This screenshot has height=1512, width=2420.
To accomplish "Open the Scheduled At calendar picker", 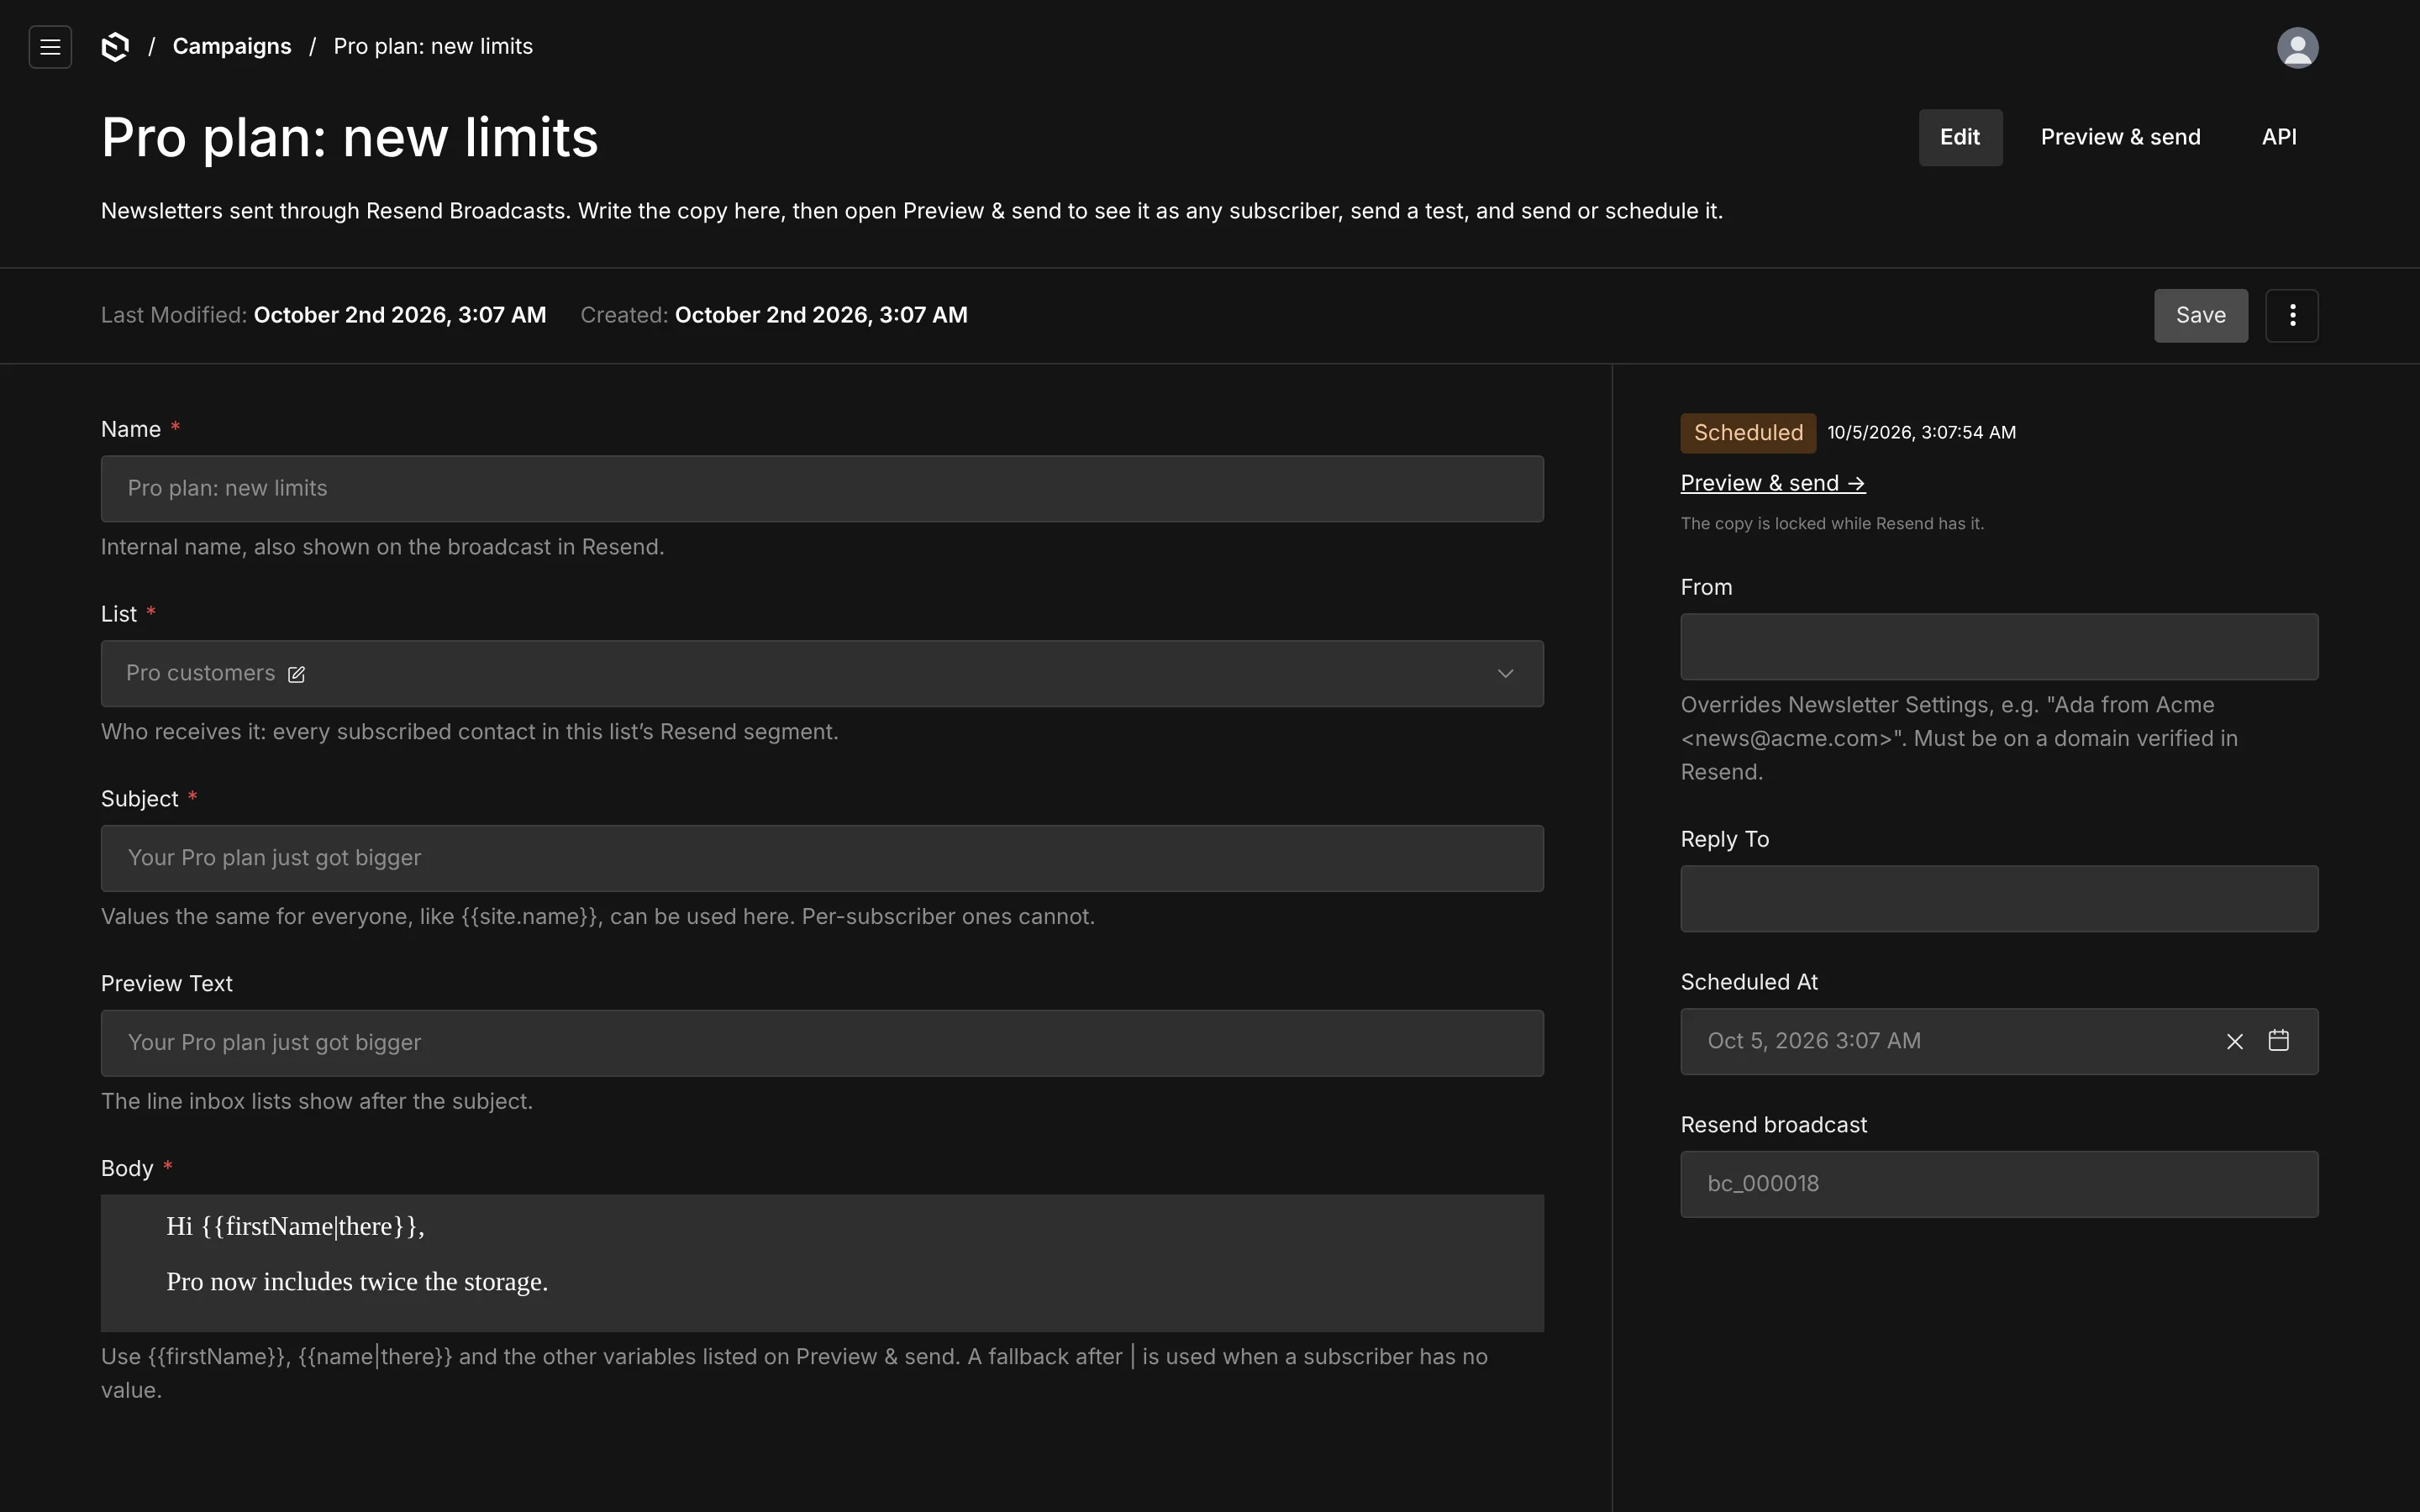I will click(2279, 1041).
